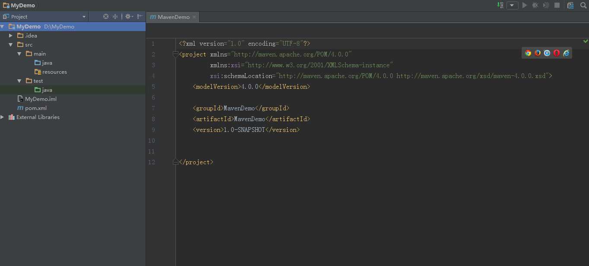This screenshot has height=266, width=589.
Task: Open the Project Structure icon
Action: click(x=570, y=5)
